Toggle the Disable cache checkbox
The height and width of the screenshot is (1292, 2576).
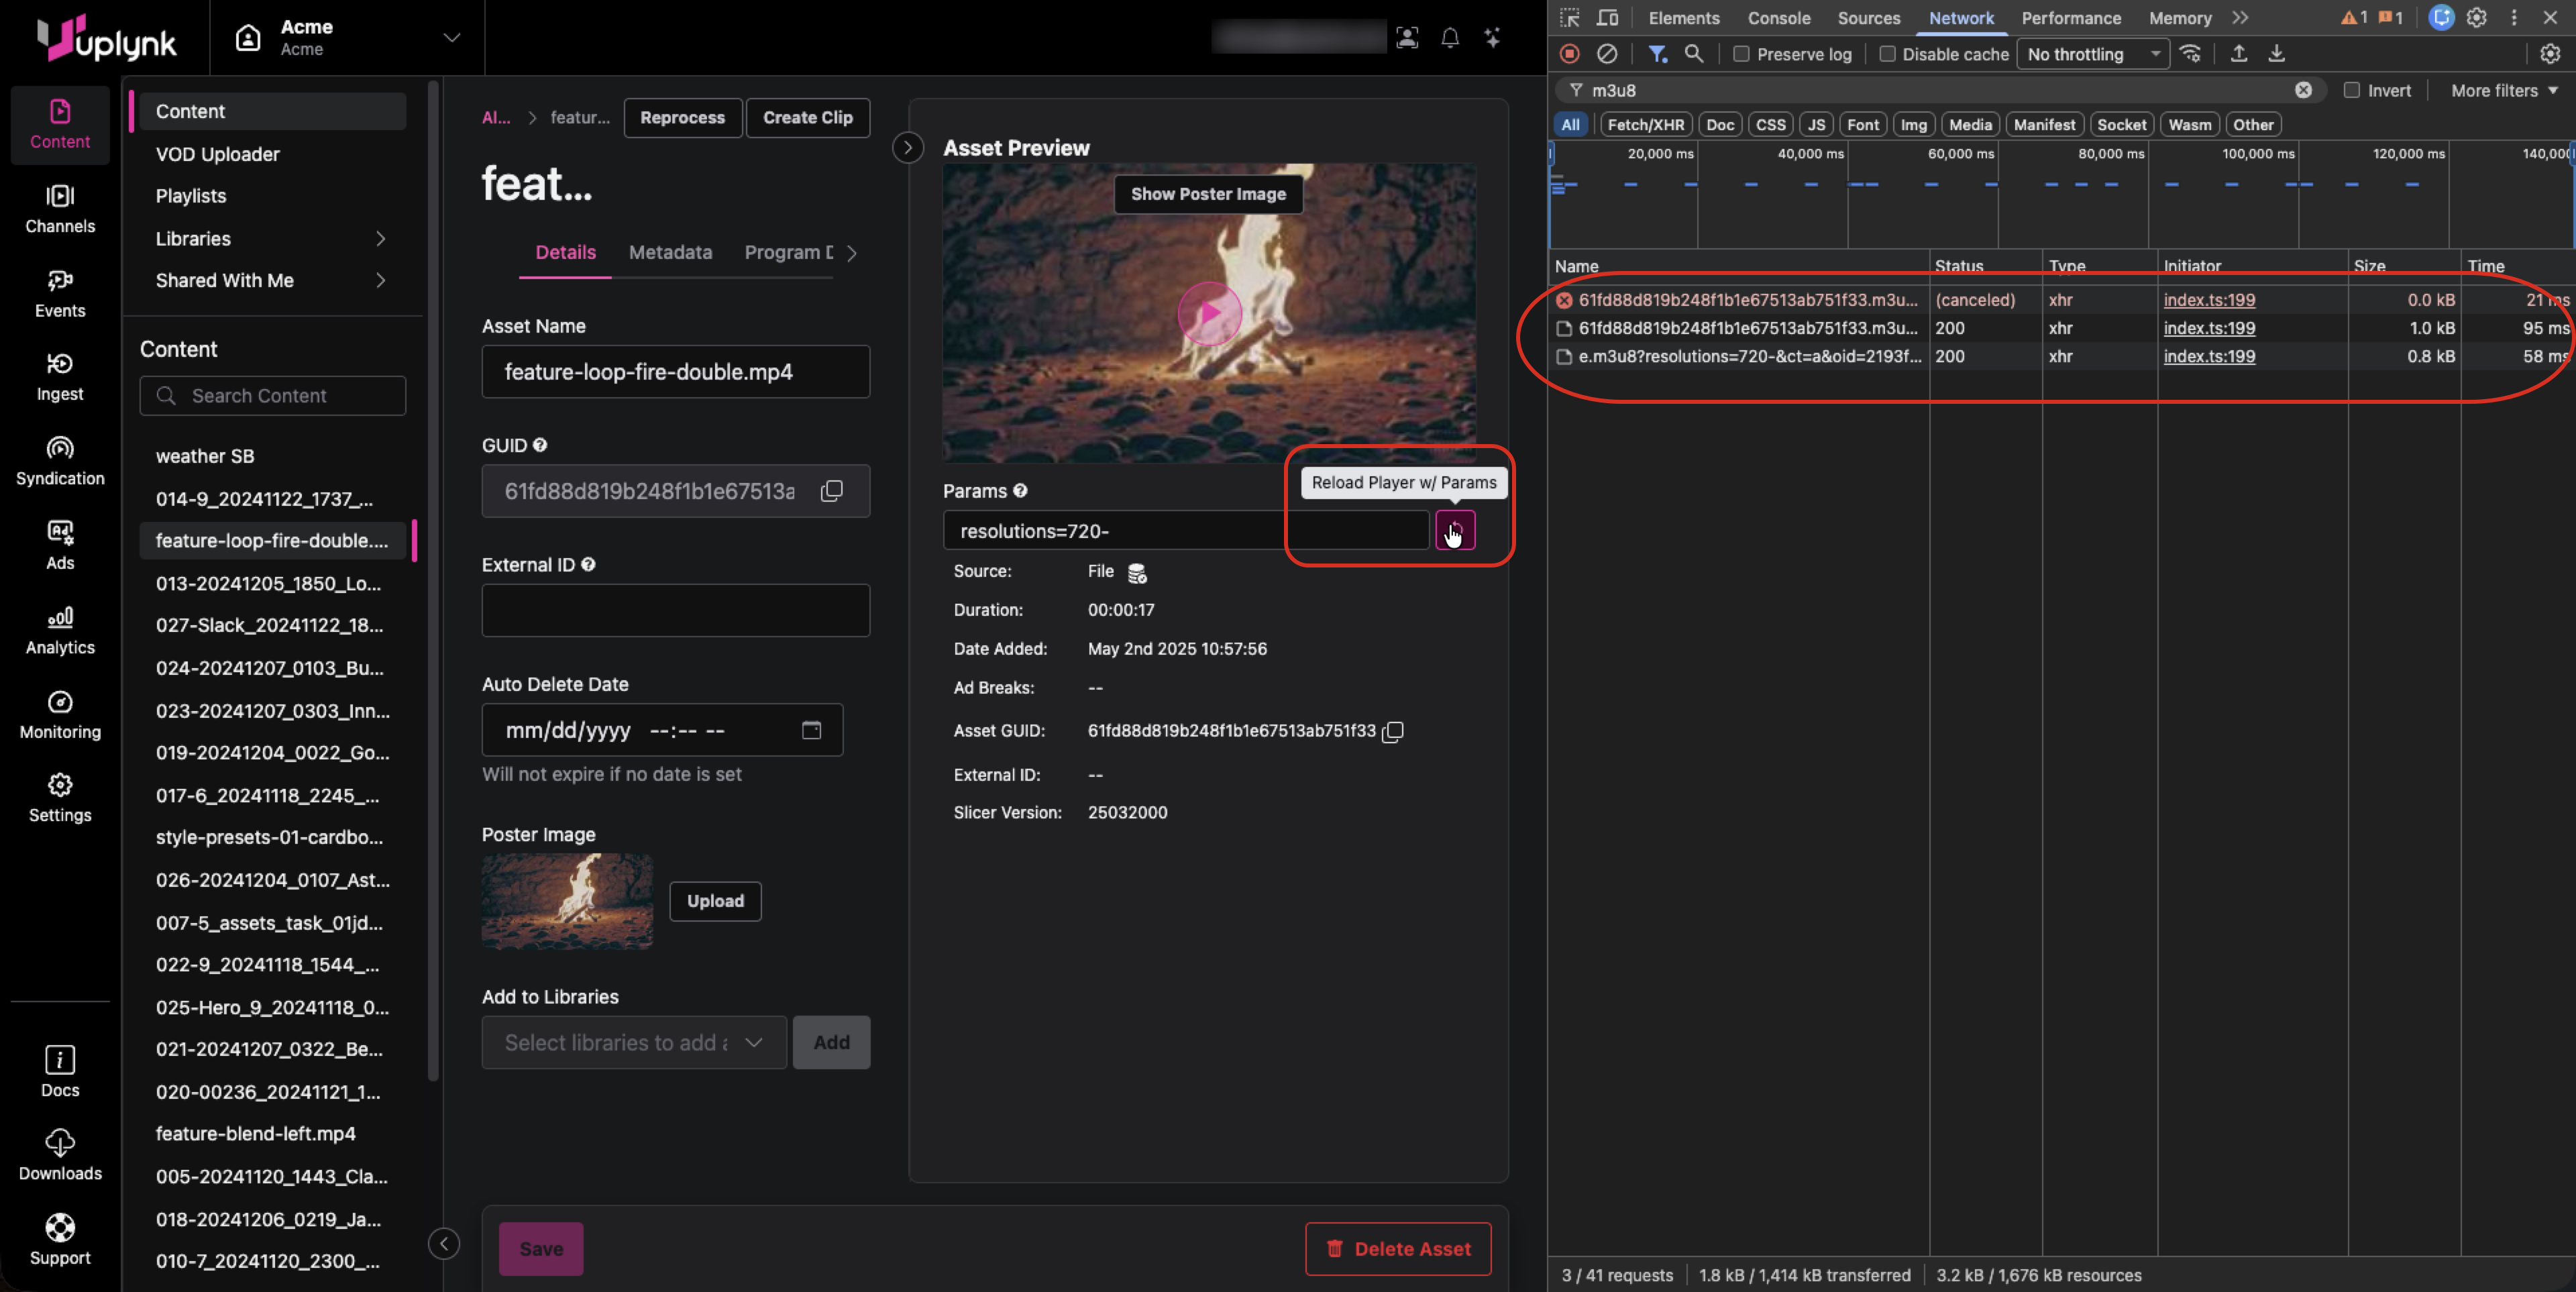pyautogui.click(x=1887, y=54)
